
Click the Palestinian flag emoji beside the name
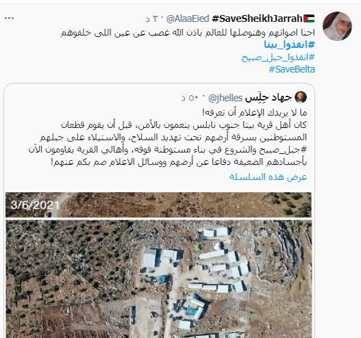click(309, 18)
